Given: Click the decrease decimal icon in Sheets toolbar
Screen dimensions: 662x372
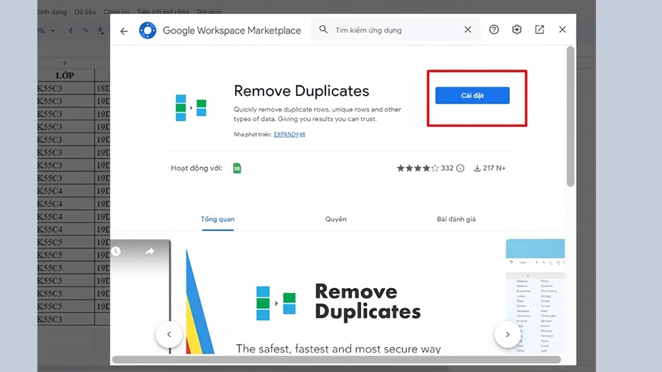Looking at the screenshot, I should (x=100, y=31).
